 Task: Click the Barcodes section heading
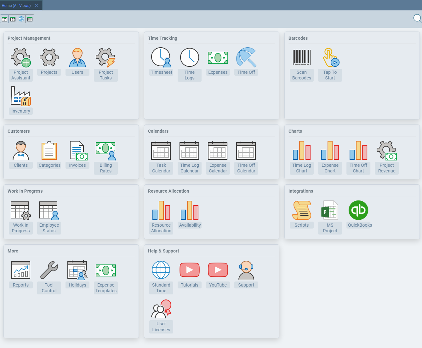(x=298, y=38)
